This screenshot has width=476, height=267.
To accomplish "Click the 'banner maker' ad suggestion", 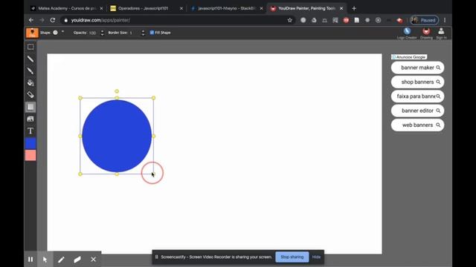I will (x=418, y=67).
